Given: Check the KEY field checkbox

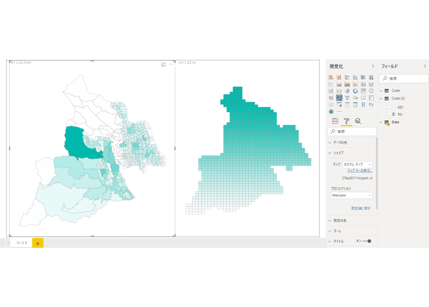Looking at the screenshot, I should tap(389, 107).
